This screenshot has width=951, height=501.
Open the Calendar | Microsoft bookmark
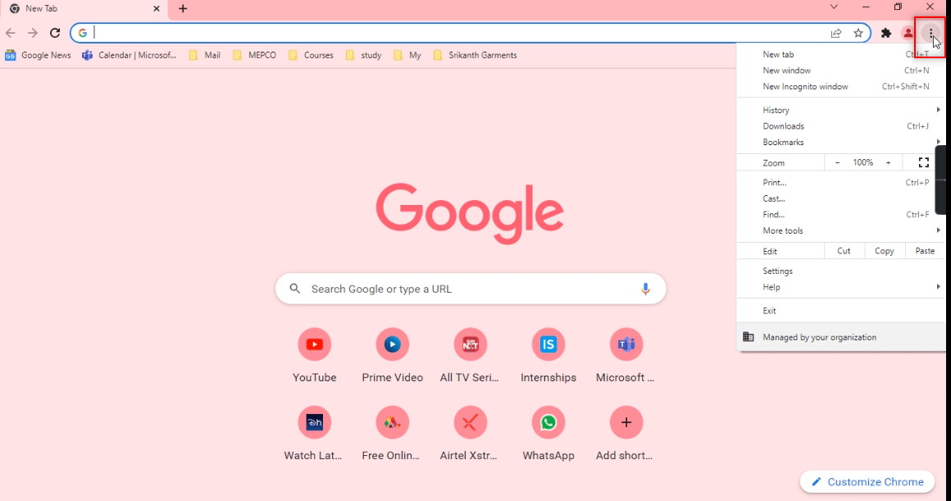tap(130, 55)
